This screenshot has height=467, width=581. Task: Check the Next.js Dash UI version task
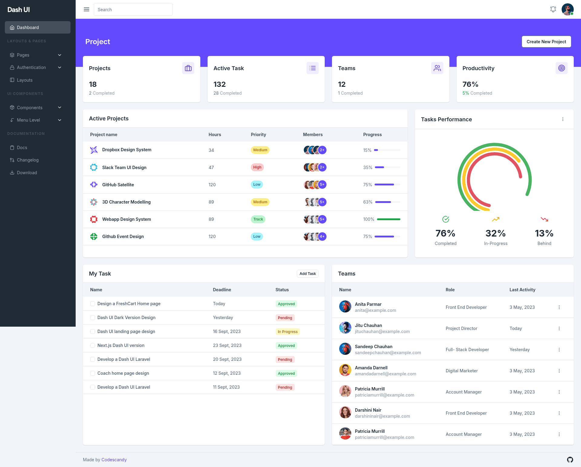click(93, 345)
